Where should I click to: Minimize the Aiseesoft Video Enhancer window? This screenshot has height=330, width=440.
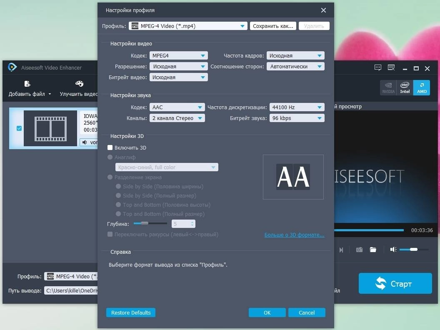click(405, 69)
